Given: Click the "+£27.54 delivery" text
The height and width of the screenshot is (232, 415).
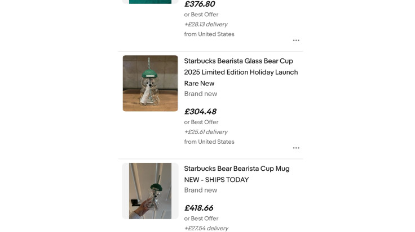Looking at the screenshot, I should click(206, 229).
